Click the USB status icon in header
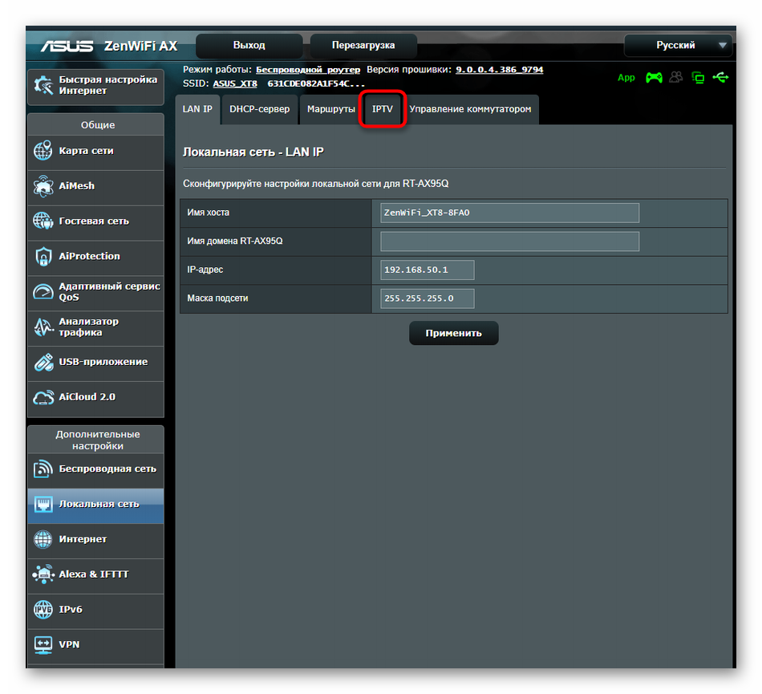 [721, 78]
